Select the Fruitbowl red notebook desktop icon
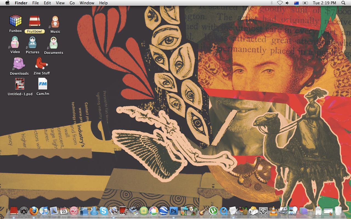The image size is (351, 219). coord(35,21)
